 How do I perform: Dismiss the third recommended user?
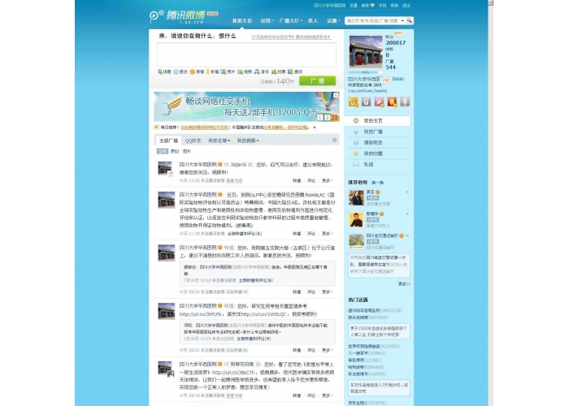(407, 235)
